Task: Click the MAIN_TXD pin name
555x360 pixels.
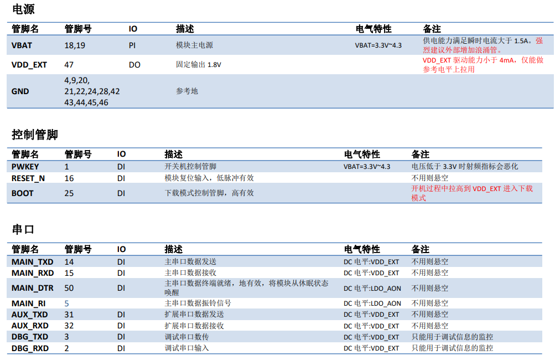Action: pyautogui.click(x=32, y=262)
